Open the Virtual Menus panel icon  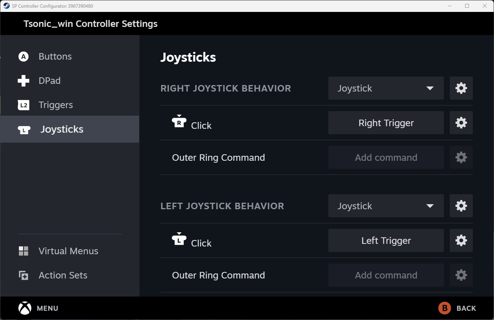(x=23, y=251)
